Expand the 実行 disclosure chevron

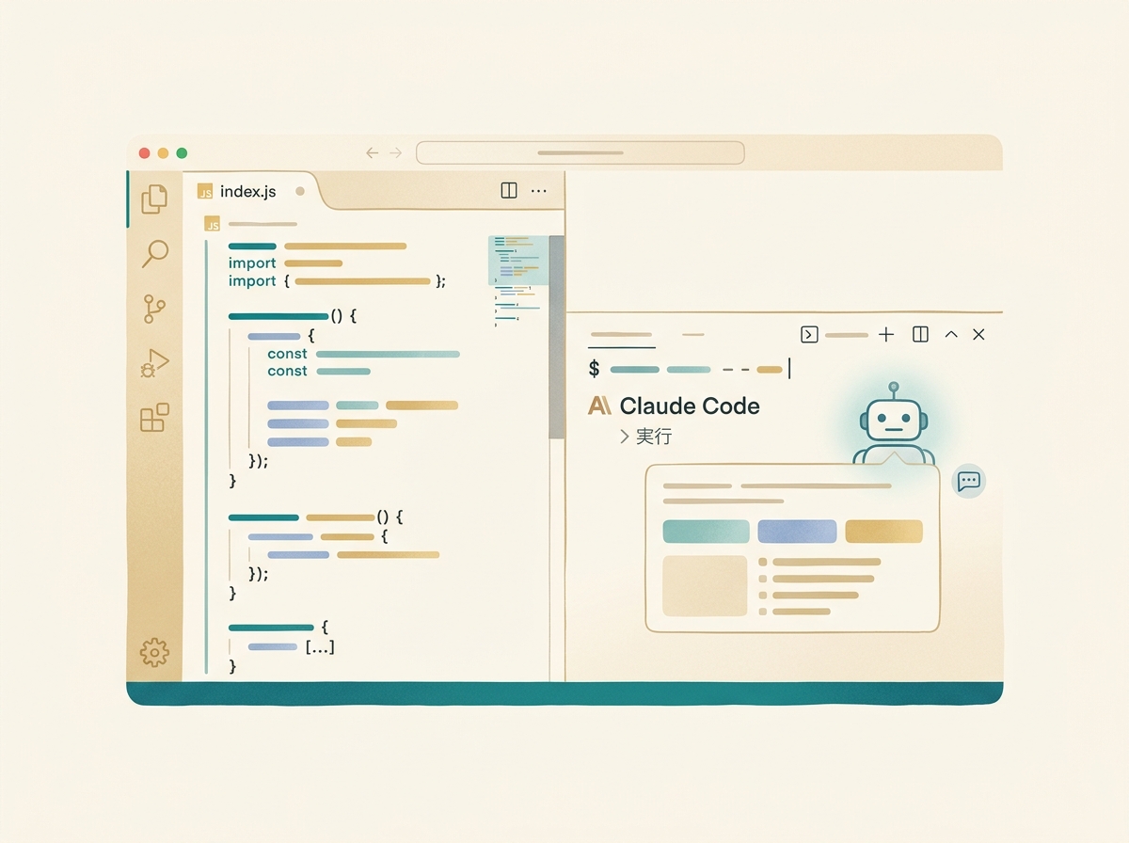(x=624, y=437)
